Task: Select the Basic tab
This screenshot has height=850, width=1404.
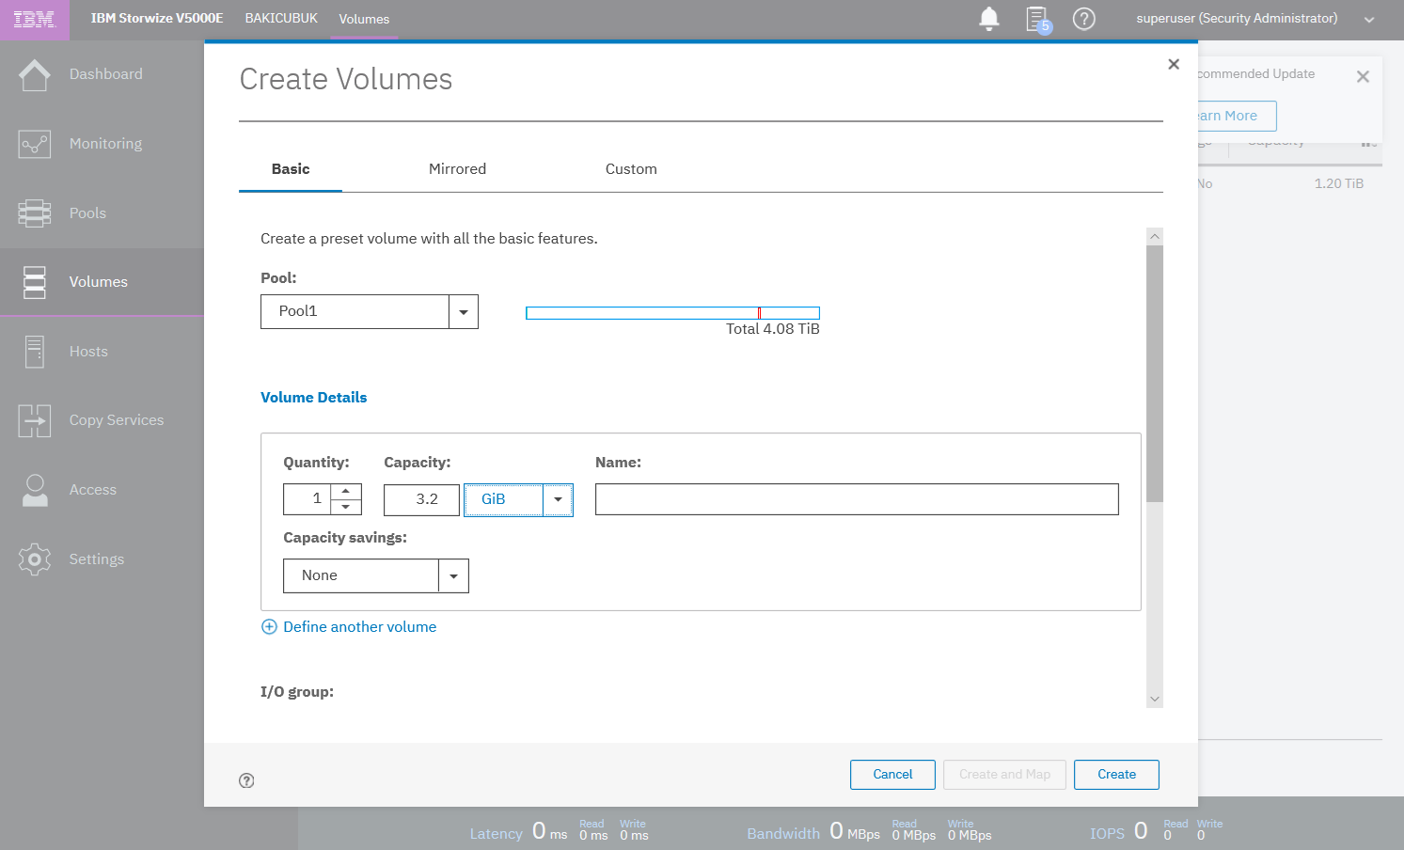Action: point(291,169)
